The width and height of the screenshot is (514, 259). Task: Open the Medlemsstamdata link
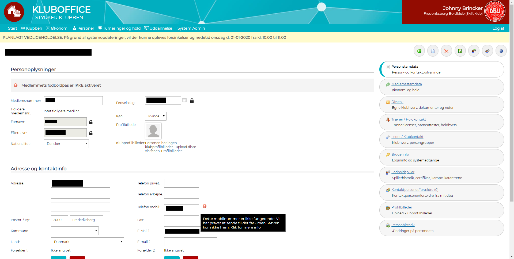click(x=406, y=84)
